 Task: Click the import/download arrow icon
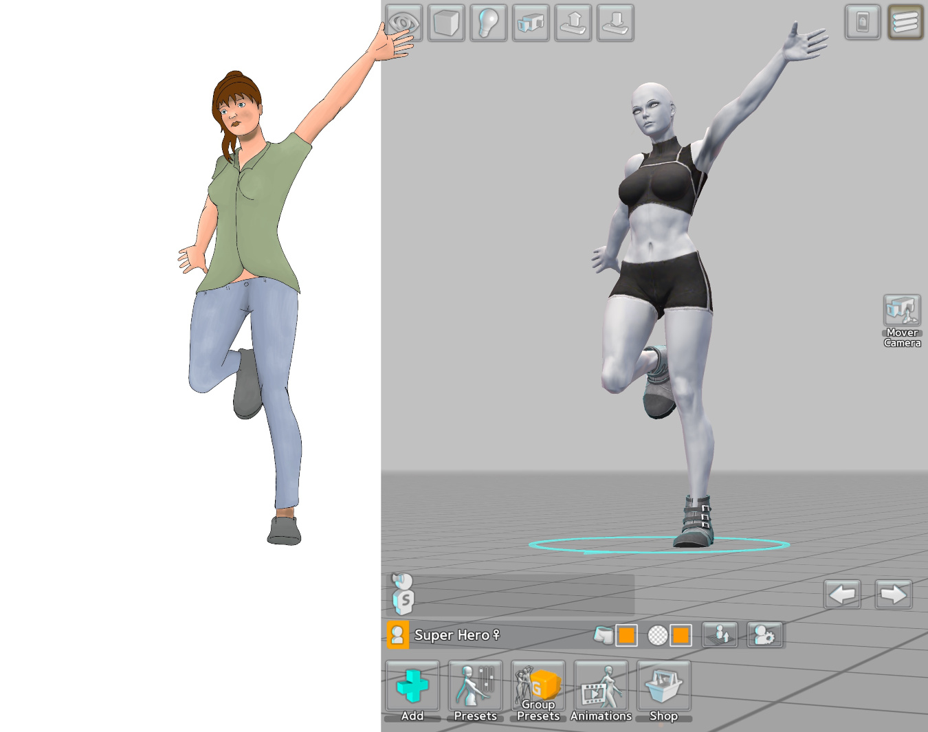coord(615,23)
